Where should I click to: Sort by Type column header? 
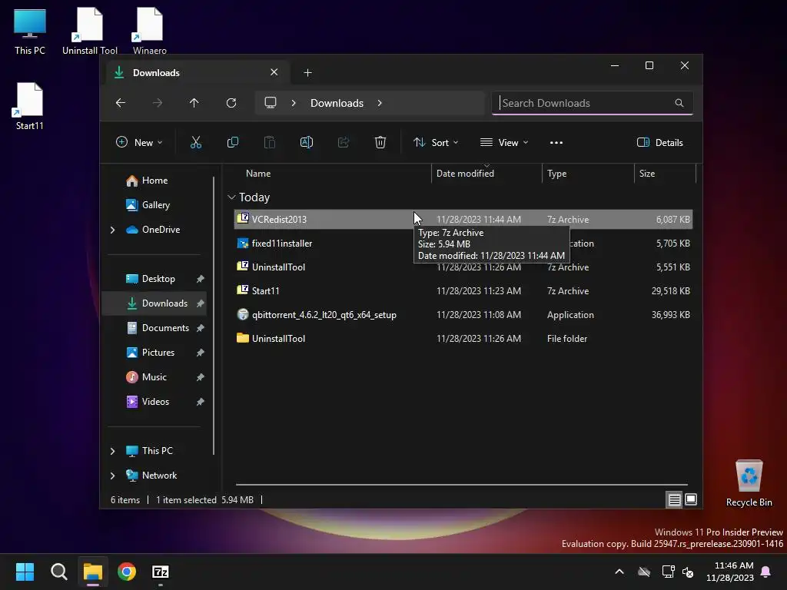point(588,174)
